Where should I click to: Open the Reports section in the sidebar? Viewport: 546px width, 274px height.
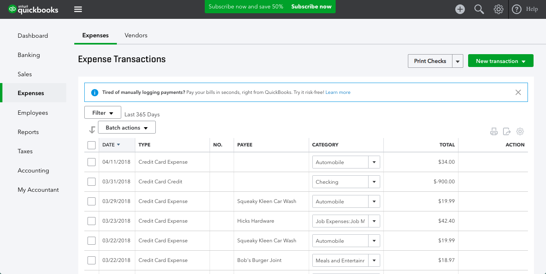pyautogui.click(x=28, y=132)
